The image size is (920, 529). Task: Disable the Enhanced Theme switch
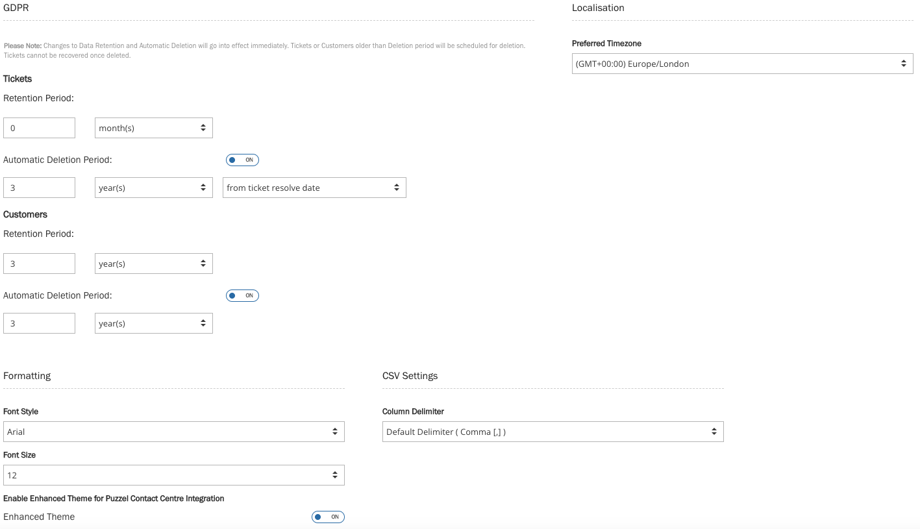coord(328,517)
